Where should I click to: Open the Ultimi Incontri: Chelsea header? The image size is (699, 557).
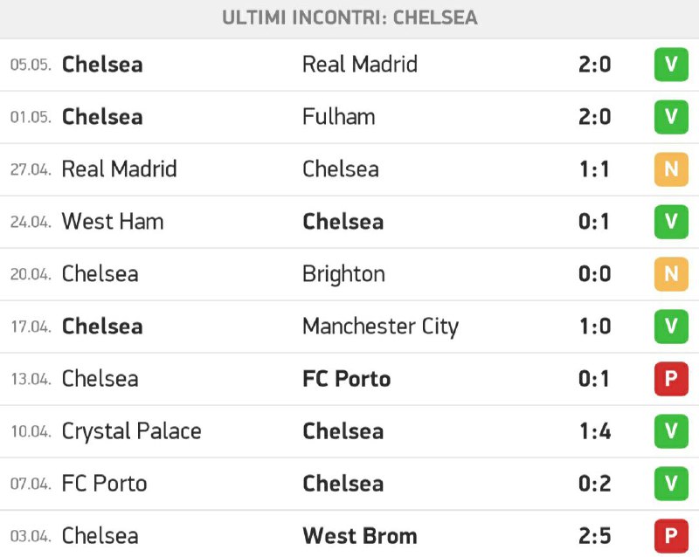(349, 17)
